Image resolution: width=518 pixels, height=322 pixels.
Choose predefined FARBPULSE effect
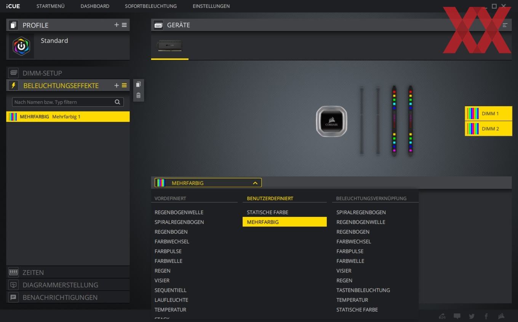(x=168, y=251)
